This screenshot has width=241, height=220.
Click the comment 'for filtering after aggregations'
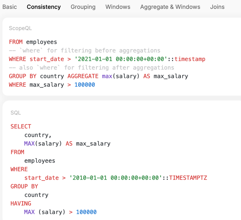point(119,68)
